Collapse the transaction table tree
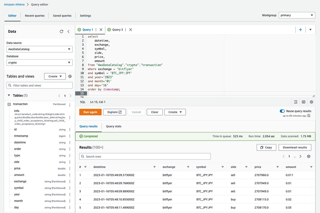The height and width of the screenshot is (213, 320). (x=9, y=104)
